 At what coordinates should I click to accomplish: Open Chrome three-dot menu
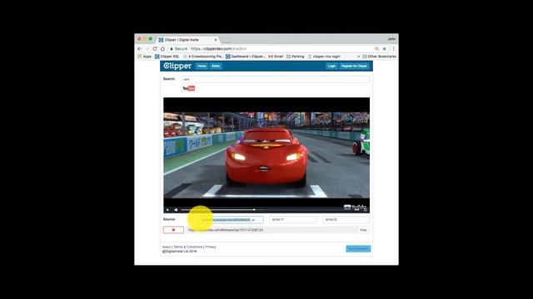tap(394, 49)
